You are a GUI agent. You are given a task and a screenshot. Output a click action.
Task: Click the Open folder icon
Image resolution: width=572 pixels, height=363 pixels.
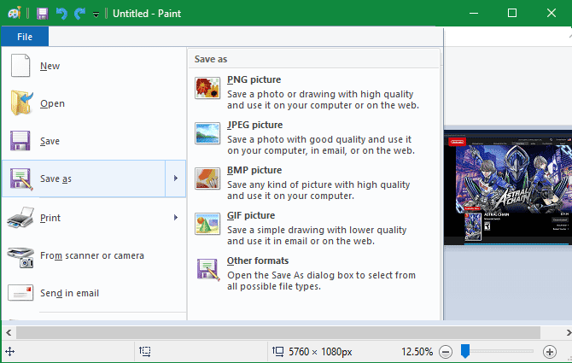click(21, 103)
